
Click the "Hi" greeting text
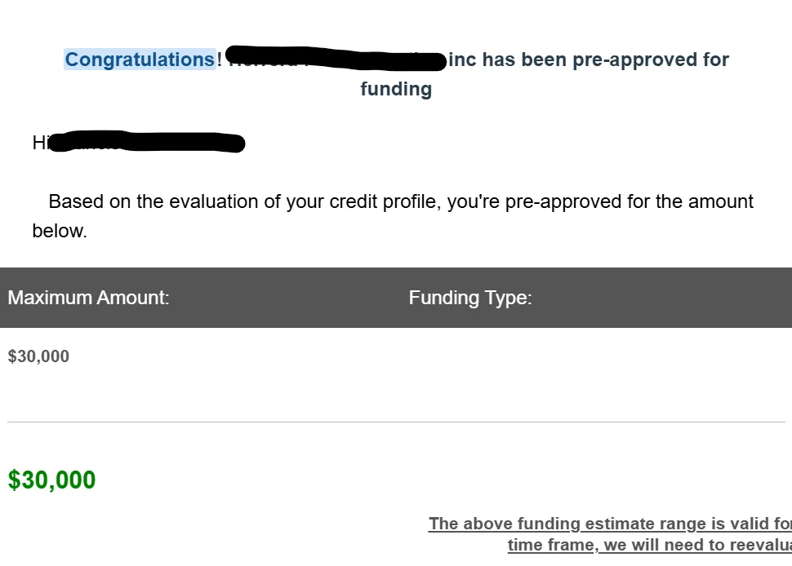click(x=40, y=144)
